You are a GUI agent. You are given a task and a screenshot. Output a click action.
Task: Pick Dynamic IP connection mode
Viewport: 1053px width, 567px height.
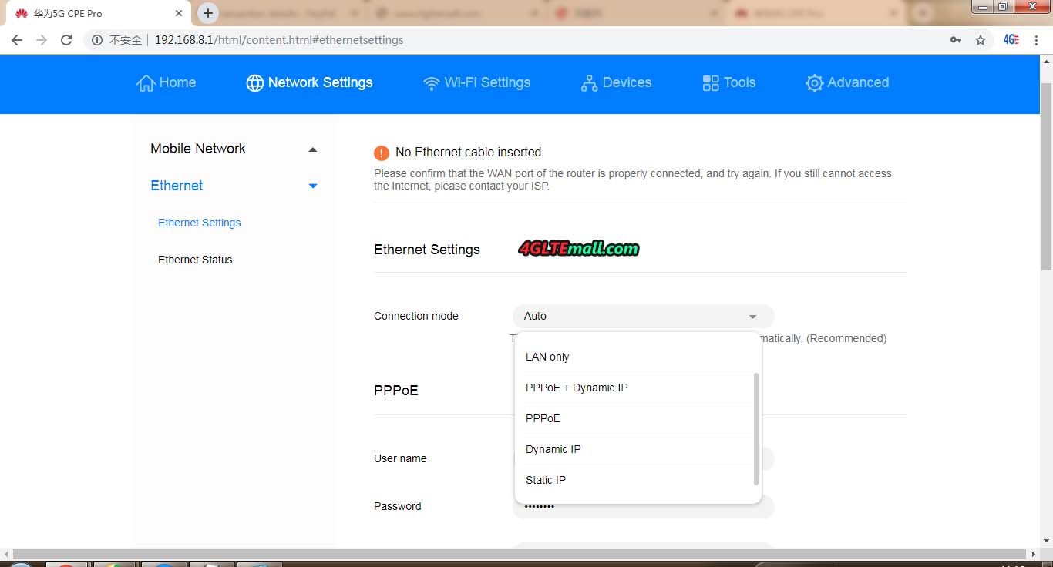(553, 449)
